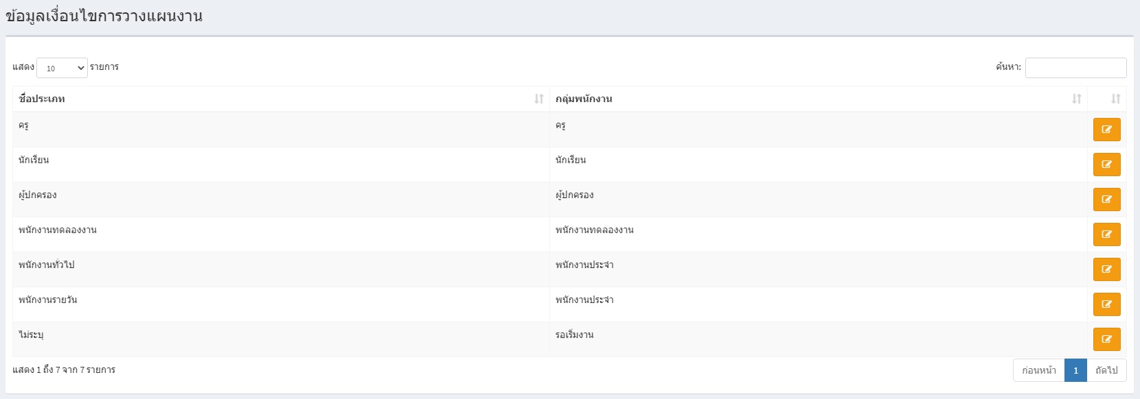Select page 1 in the pagination
The image size is (1140, 399).
(x=1075, y=370)
